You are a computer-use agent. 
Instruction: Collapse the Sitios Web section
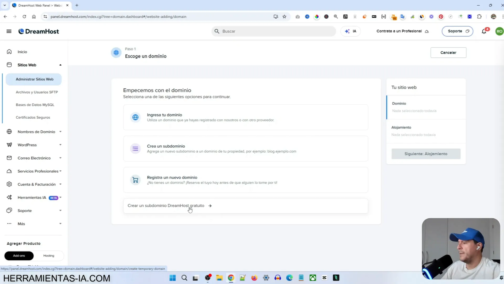[60, 65]
